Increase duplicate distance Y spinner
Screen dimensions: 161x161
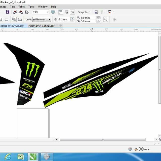click(x=99, y=21)
